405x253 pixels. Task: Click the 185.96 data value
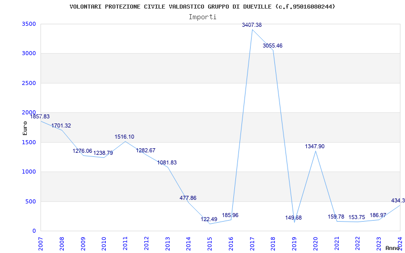pos(230,216)
